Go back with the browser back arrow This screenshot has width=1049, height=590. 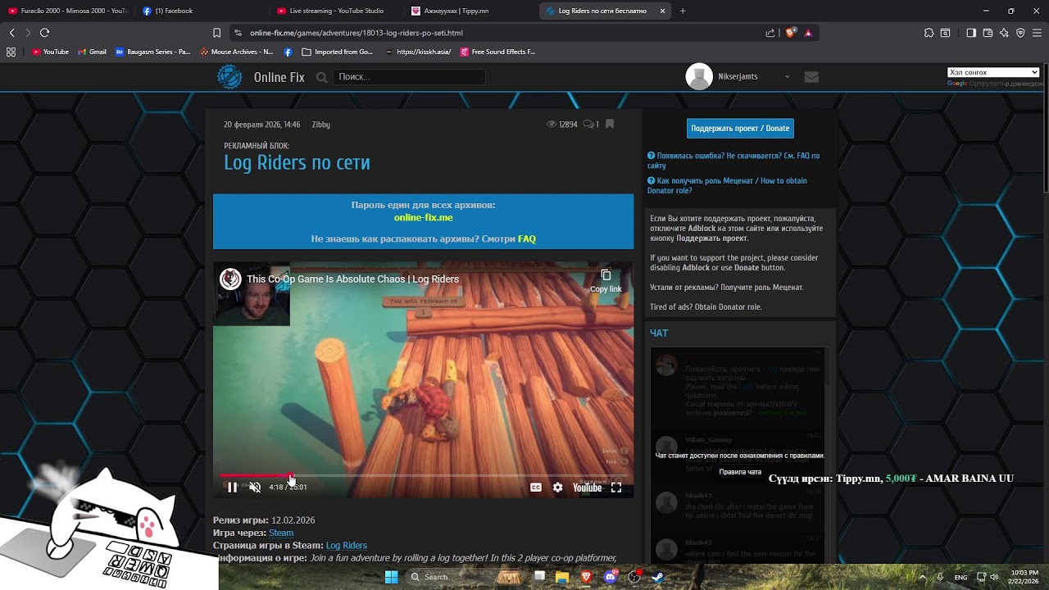pos(11,33)
